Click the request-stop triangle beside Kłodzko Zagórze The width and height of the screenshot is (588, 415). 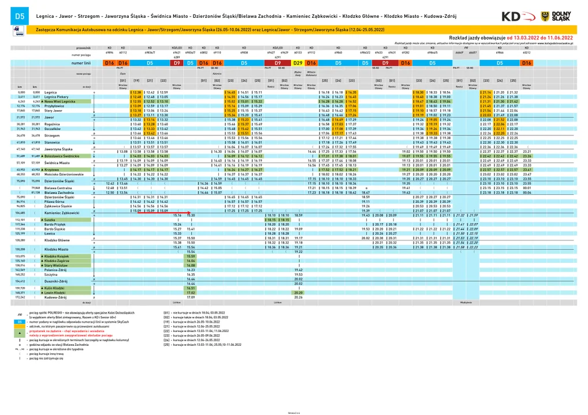(x=42, y=261)
